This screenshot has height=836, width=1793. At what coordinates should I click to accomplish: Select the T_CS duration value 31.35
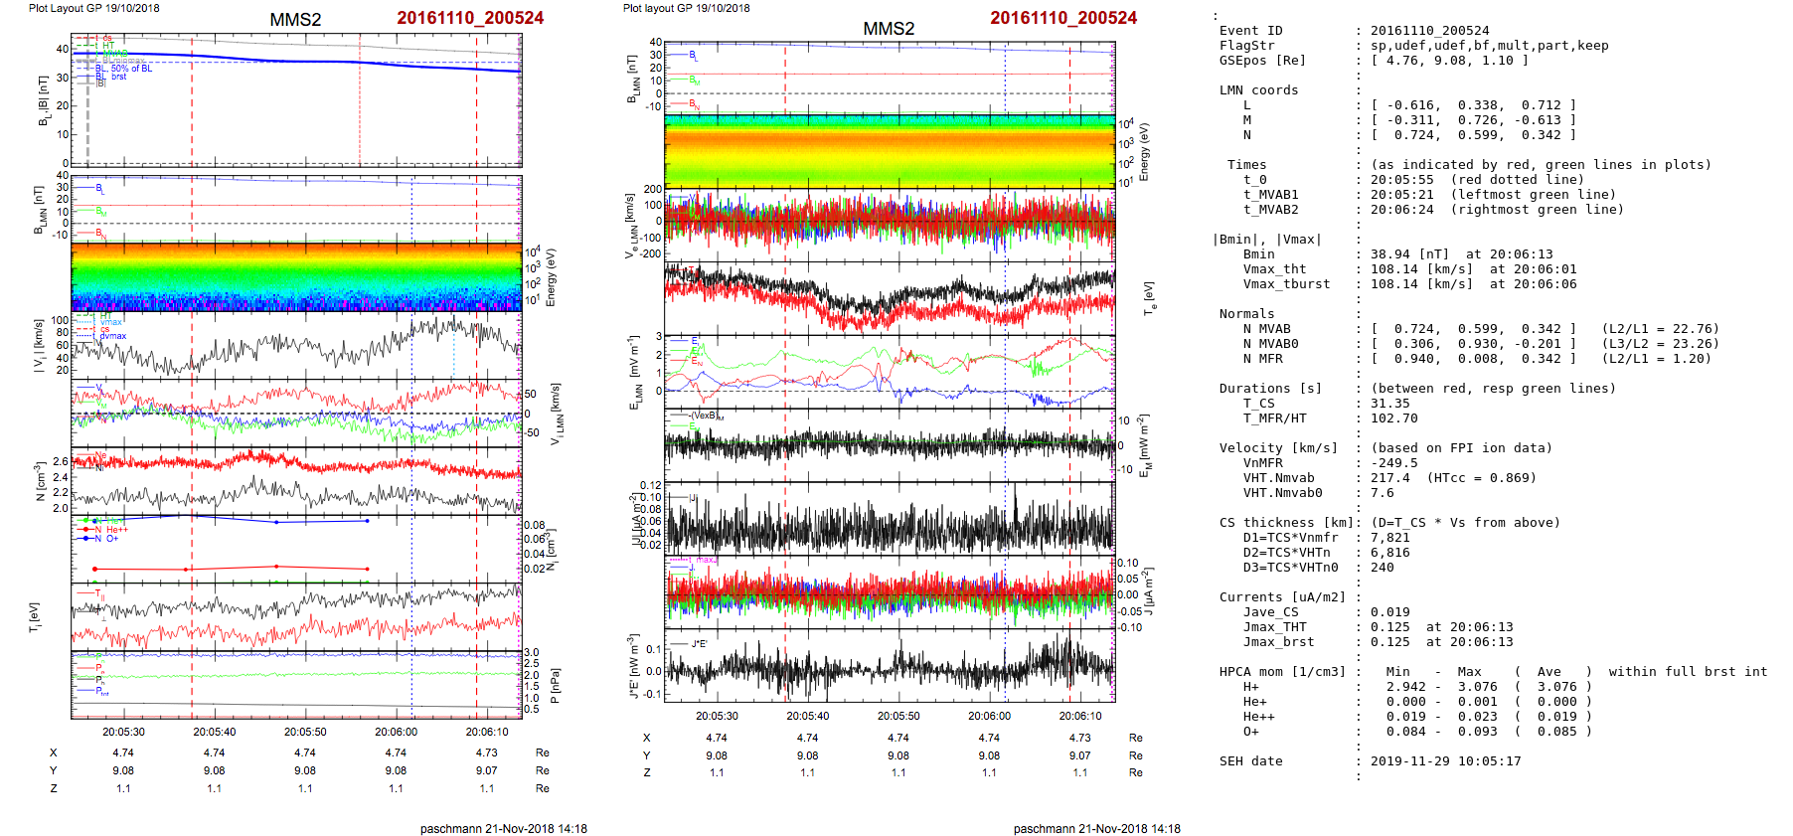click(x=1389, y=404)
